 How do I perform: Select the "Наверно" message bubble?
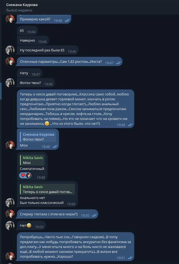click(x=27, y=41)
